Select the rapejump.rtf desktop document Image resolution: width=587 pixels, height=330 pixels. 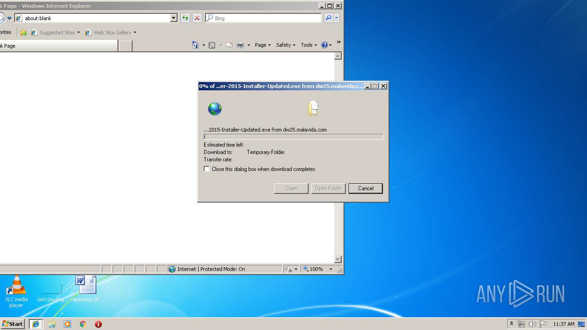pyautogui.click(x=85, y=289)
